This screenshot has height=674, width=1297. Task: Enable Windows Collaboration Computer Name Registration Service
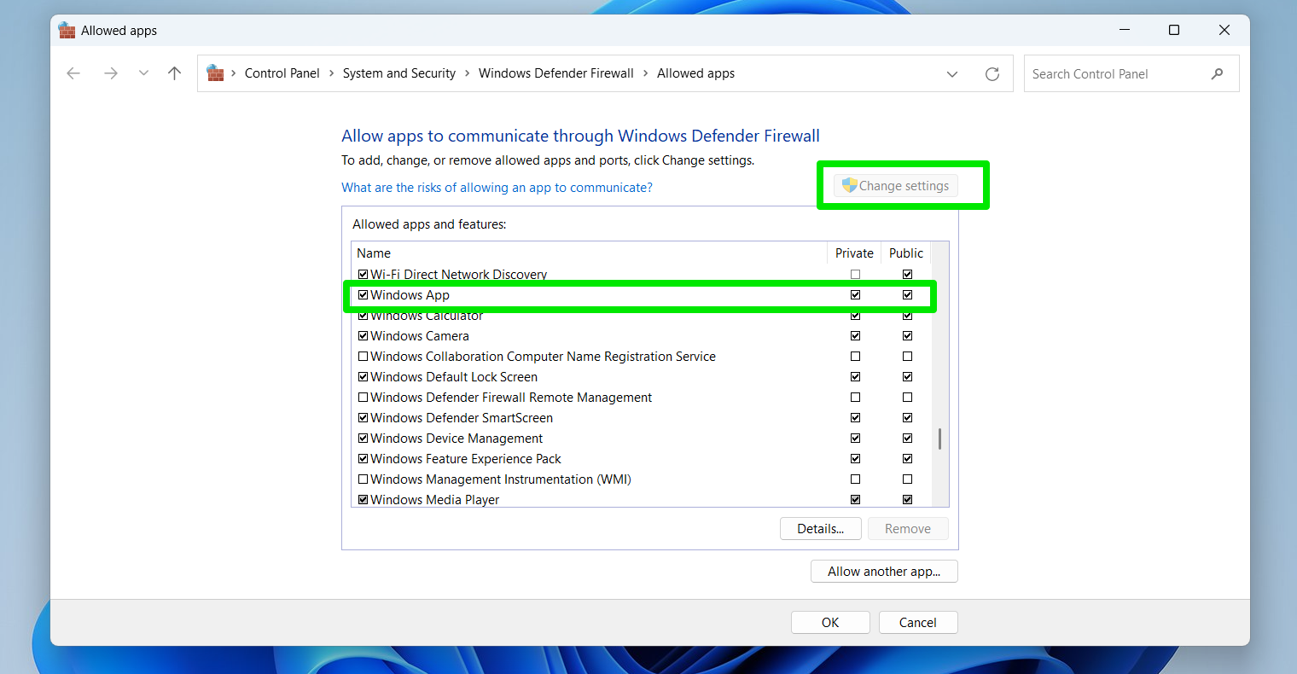click(363, 357)
